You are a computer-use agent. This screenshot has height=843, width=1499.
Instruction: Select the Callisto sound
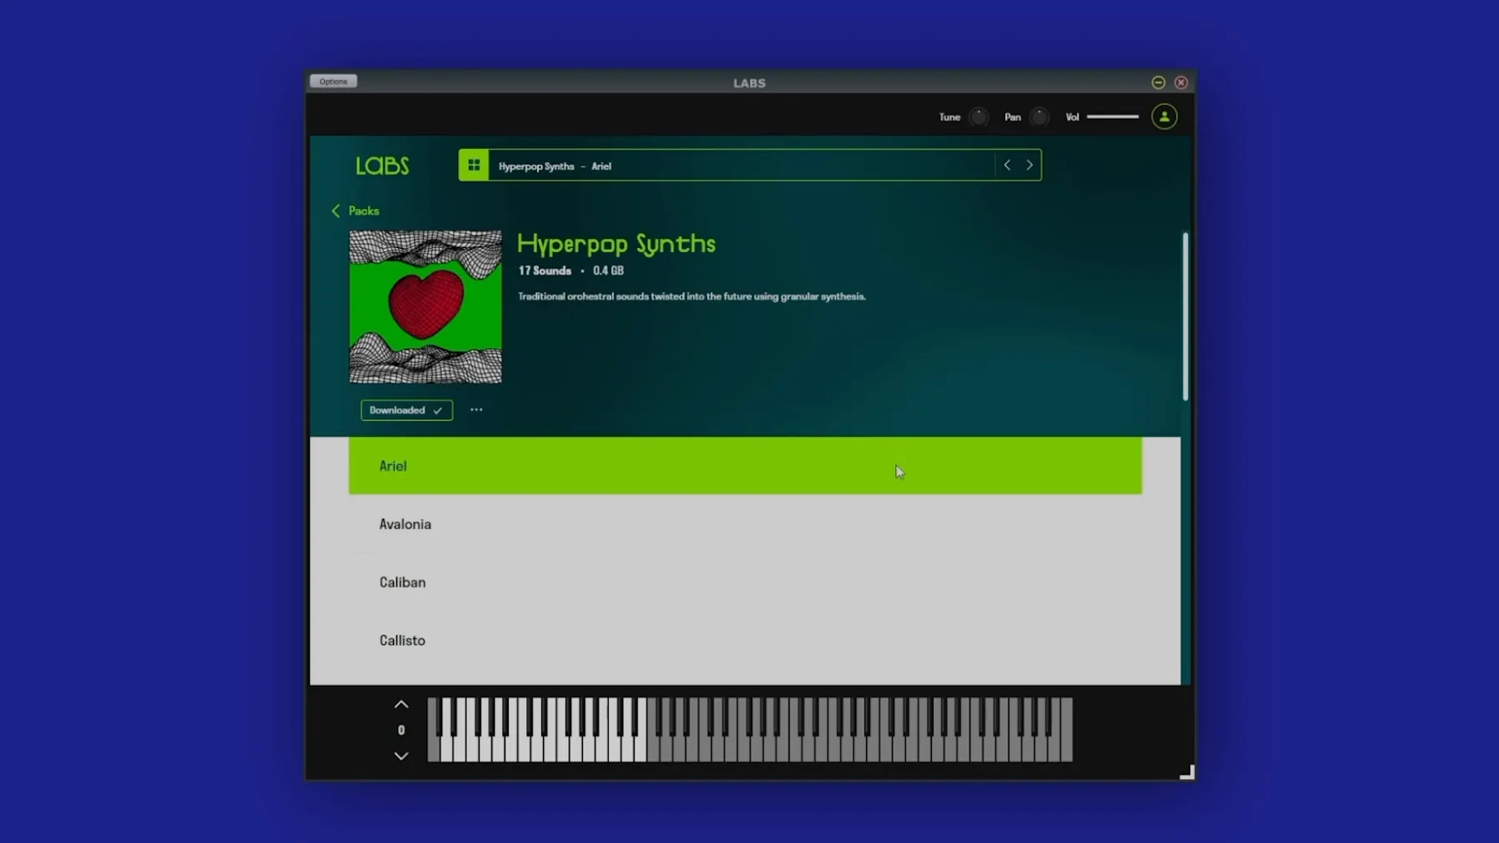click(x=745, y=641)
